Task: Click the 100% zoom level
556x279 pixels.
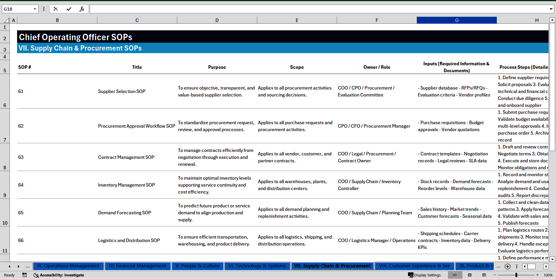Action: [548, 275]
